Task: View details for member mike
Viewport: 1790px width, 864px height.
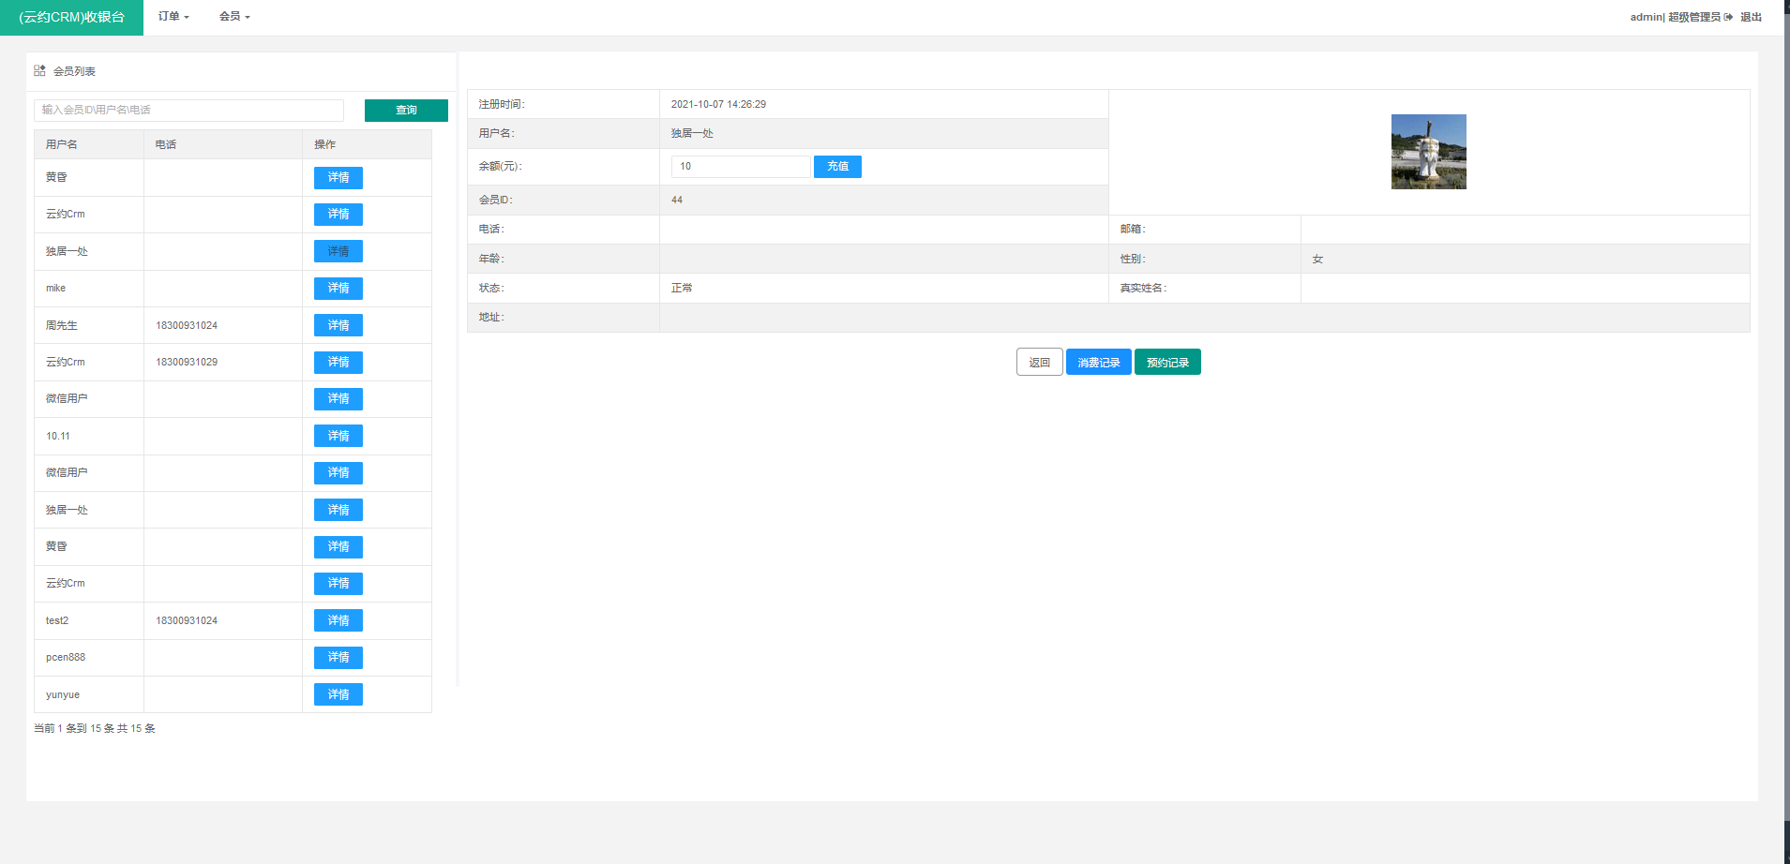Action: (x=338, y=289)
